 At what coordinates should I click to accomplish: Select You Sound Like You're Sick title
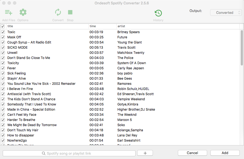click(41, 84)
